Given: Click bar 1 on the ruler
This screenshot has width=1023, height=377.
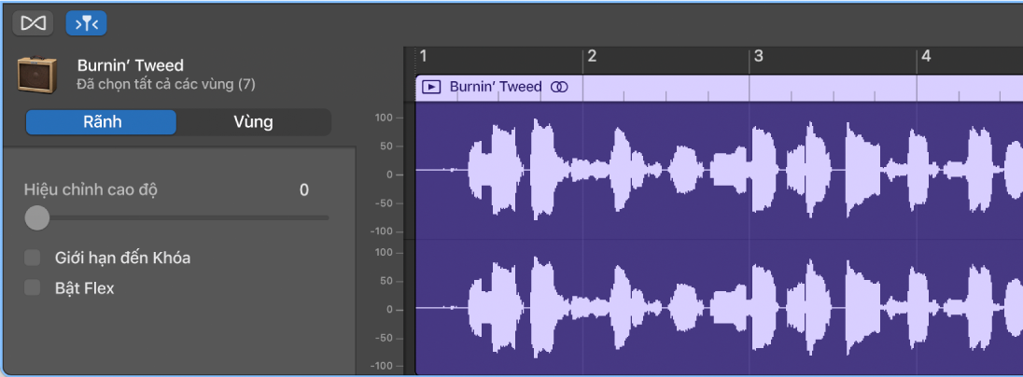Looking at the screenshot, I should coord(423,57).
